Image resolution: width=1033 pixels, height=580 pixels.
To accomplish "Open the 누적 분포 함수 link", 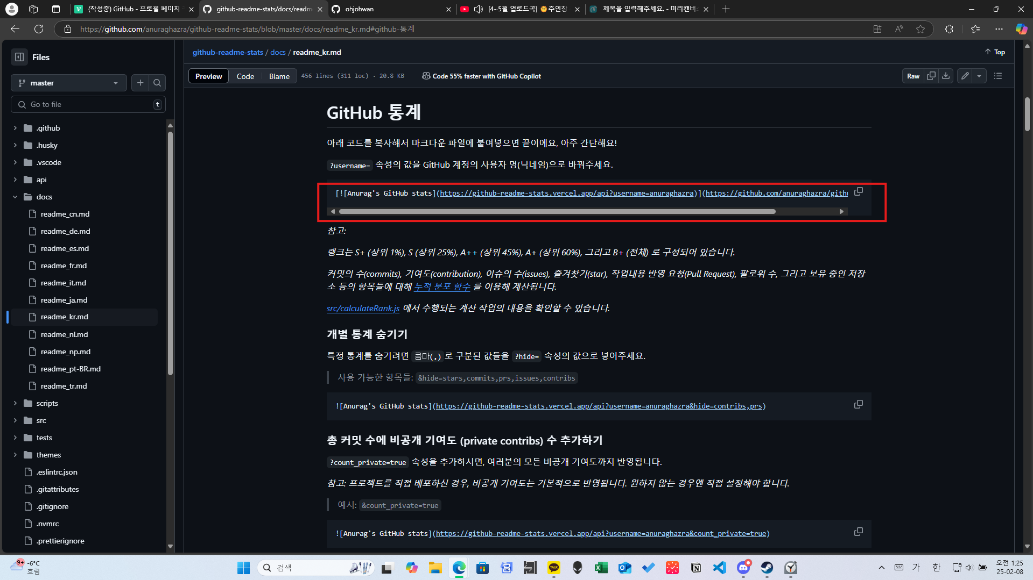I will [x=442, y=287].
